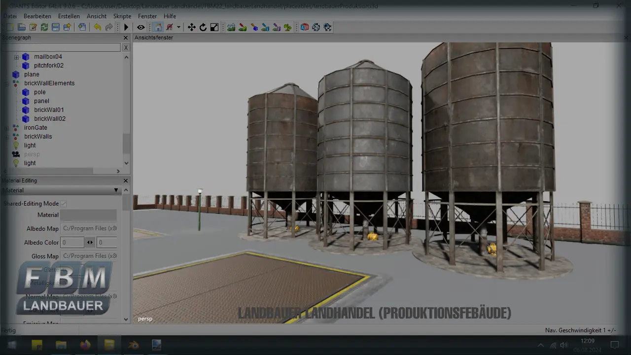Expand the mailbox04 node
The width and height of the screenshot is (631, 355).
click(16, 57)
